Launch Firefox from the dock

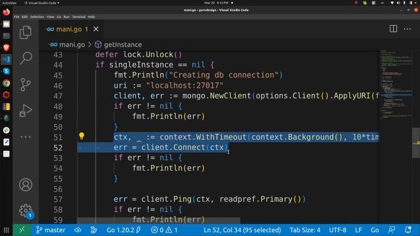6,12
